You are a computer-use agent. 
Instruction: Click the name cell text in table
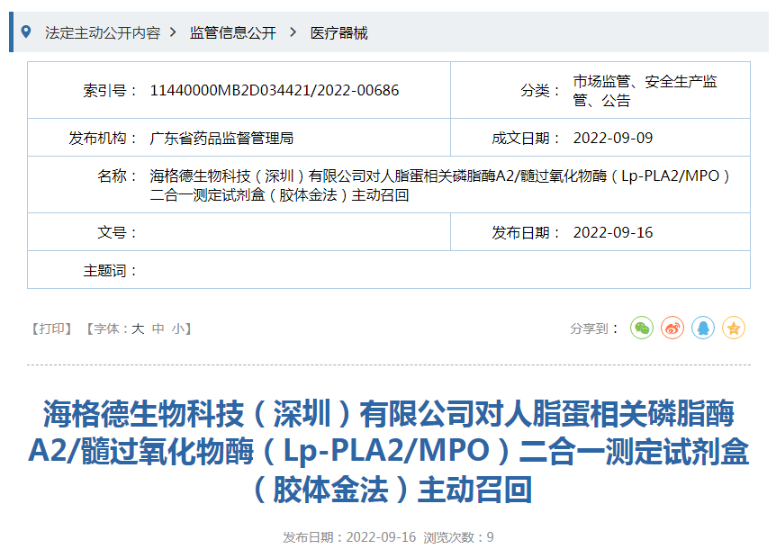(x=440, y=185)
